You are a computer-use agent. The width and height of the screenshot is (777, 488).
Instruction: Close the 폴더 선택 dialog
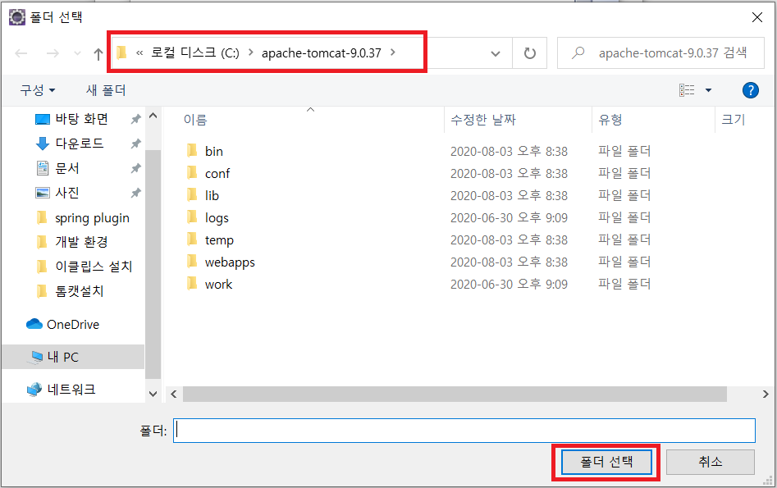click(756, 18)
